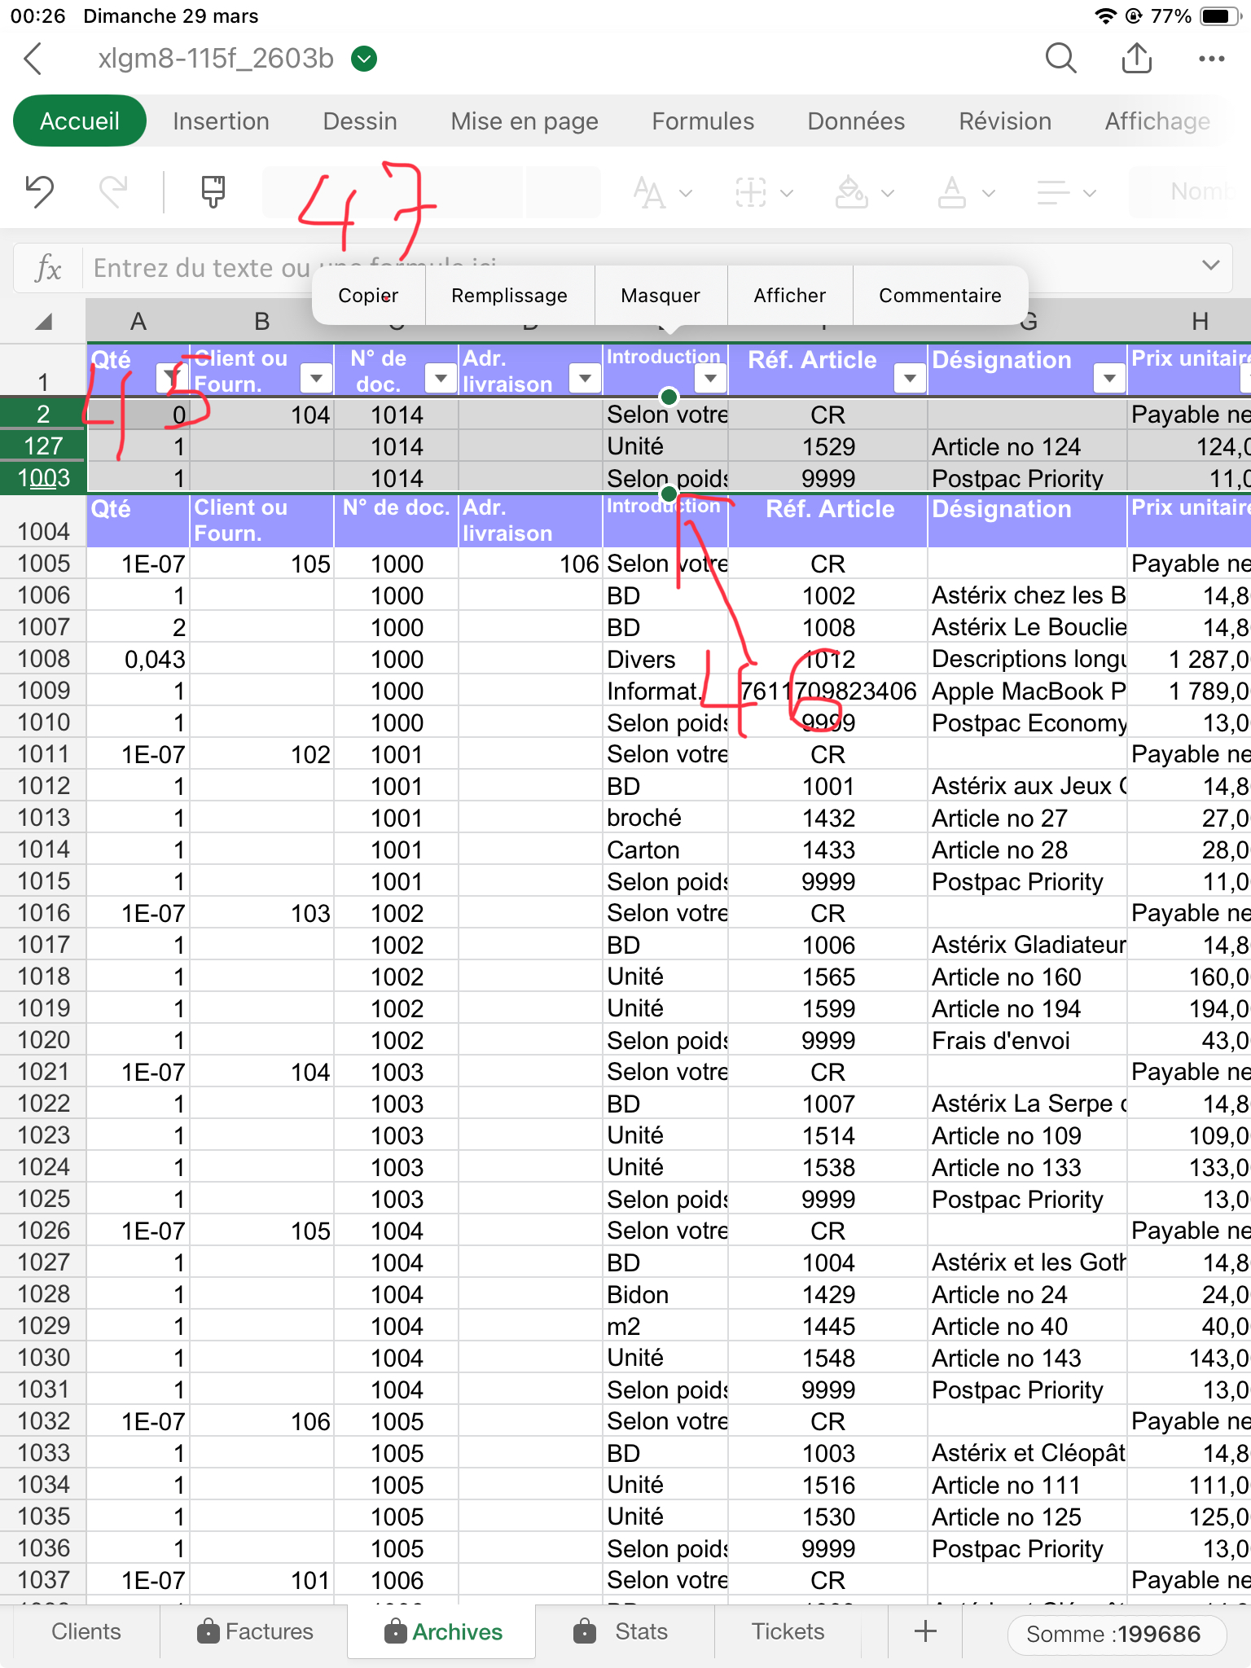Expand the formula bar chevron
Image resolution: width=1251 pixels, height=1668 pixels.
click(1210, 266)
